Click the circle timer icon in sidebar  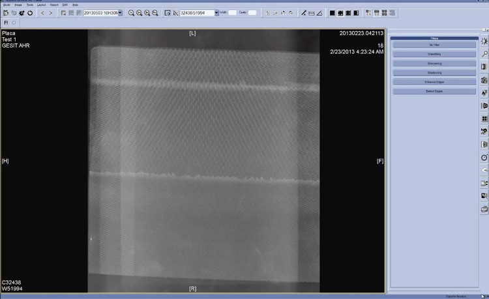click(x=484, y=157)
